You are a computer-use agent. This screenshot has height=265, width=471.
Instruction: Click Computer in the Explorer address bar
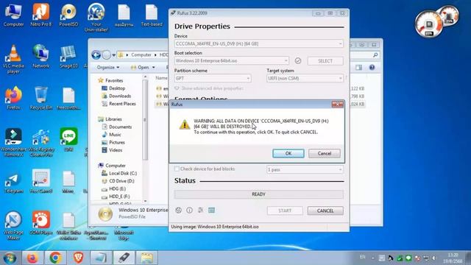141,55
